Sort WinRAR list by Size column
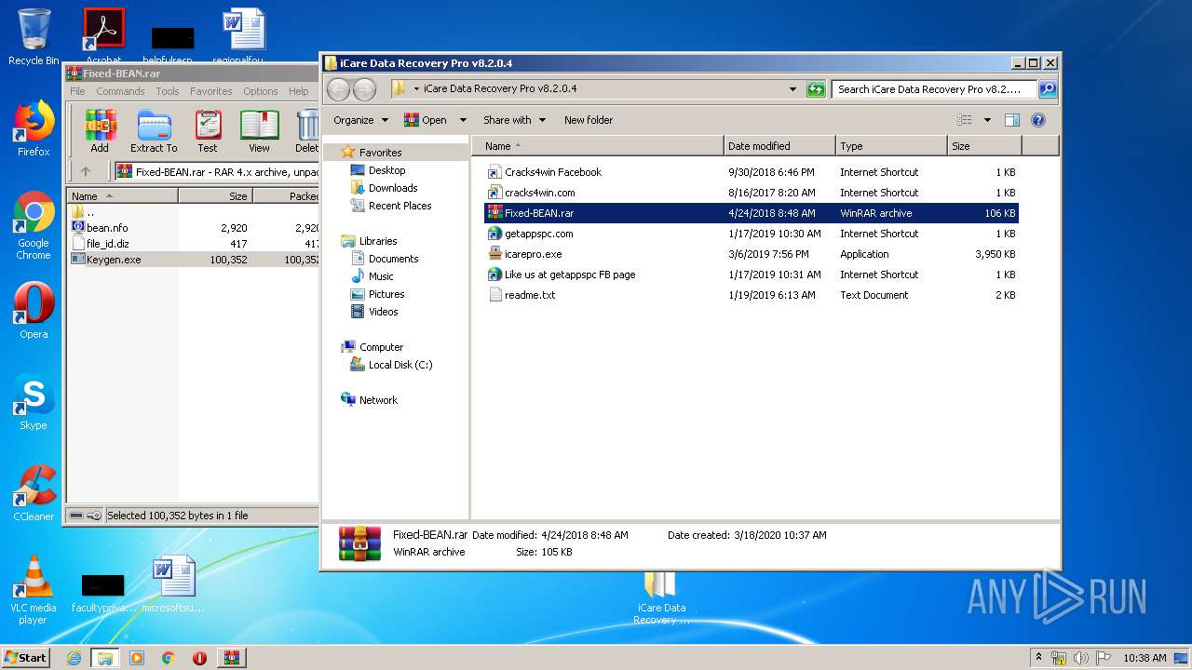This screenshot has width=1192, height=670. point(215,196)
